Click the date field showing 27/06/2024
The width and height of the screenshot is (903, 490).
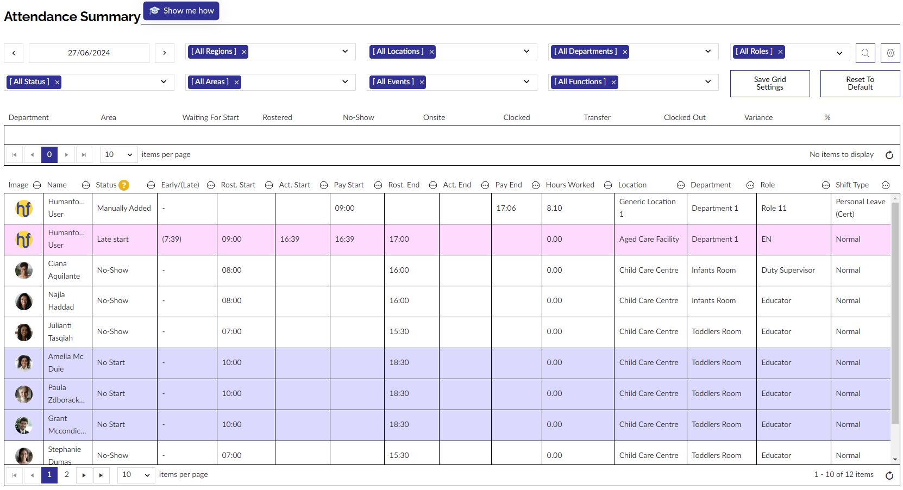click(89, 53)
